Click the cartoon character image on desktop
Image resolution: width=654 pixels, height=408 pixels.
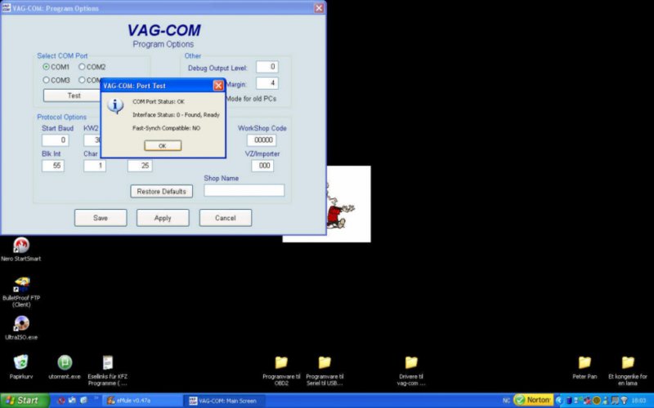point(348,204)
